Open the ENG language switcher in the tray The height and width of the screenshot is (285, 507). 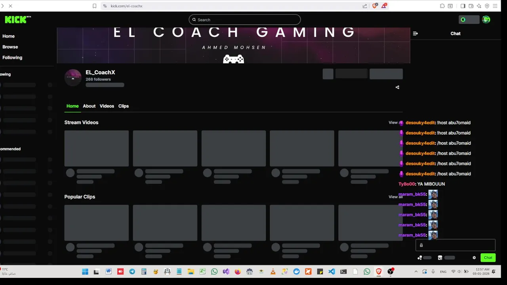(443, 272)
